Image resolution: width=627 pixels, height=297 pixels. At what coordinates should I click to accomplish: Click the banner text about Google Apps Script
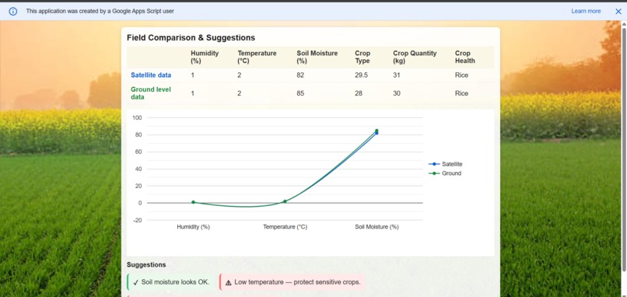(100, 11)
